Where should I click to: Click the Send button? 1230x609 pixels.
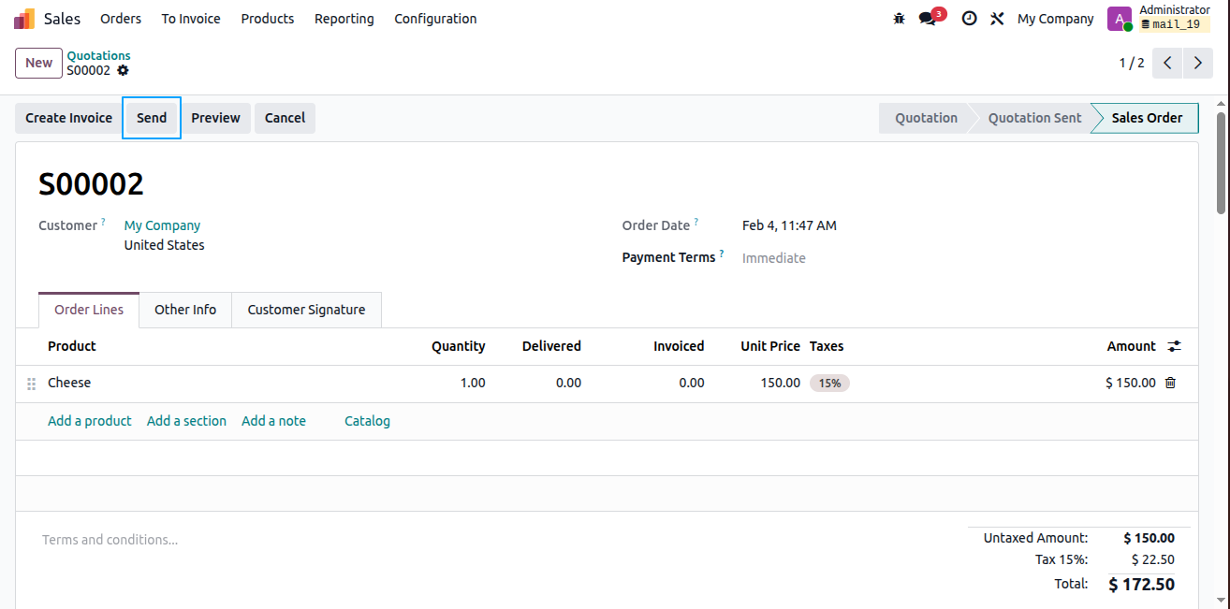click(152, 118)
